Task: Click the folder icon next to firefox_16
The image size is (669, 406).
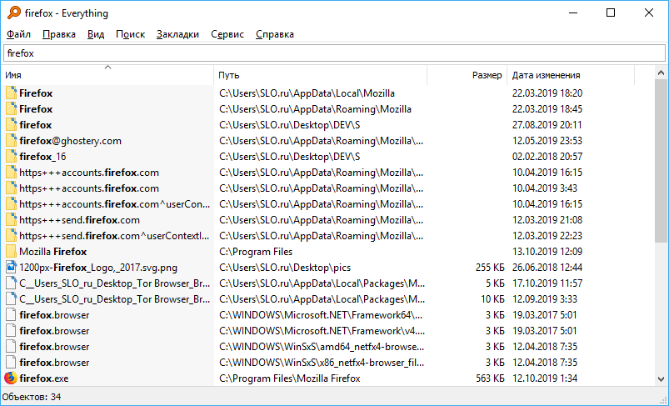Action: (x=11, y=157)
